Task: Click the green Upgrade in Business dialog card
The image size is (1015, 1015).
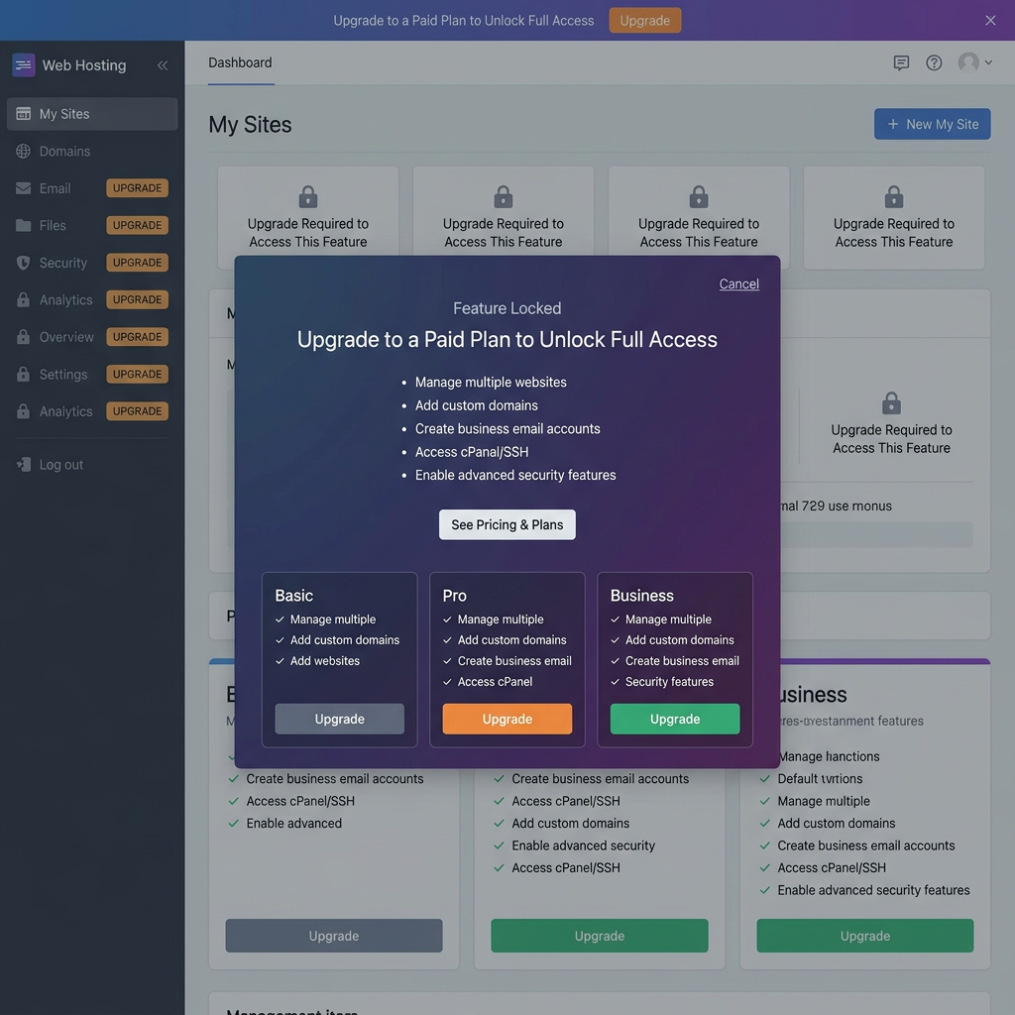Action: 674,720
